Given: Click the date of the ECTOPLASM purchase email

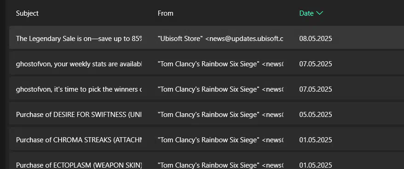Looking at the screenshot, I should pyautogui.click(x=316, y=165).
